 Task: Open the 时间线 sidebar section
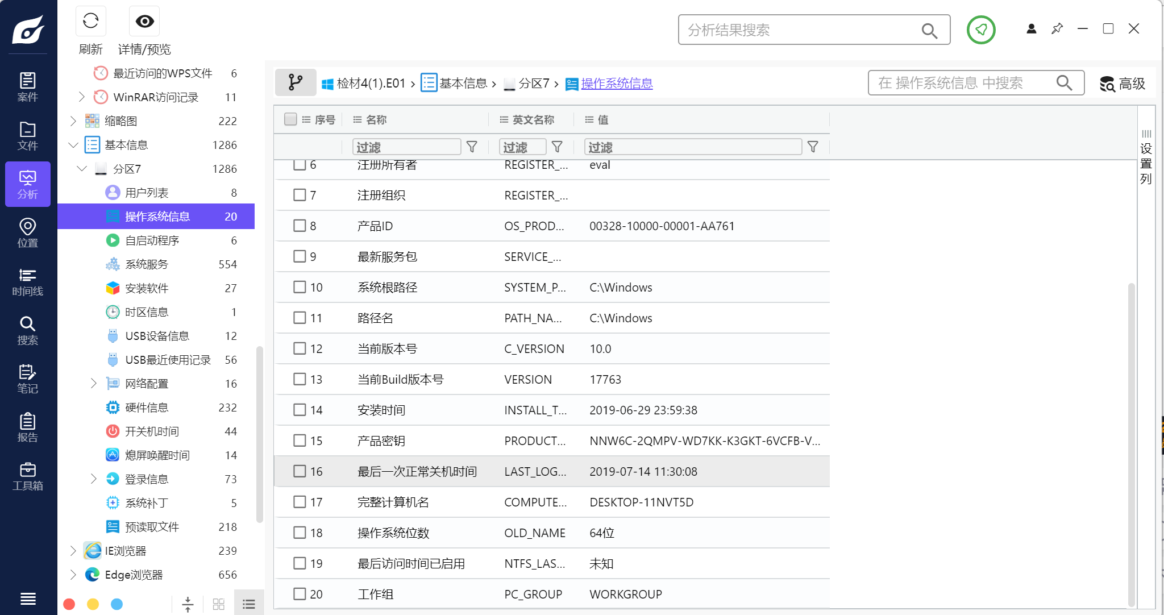point(28,282)
